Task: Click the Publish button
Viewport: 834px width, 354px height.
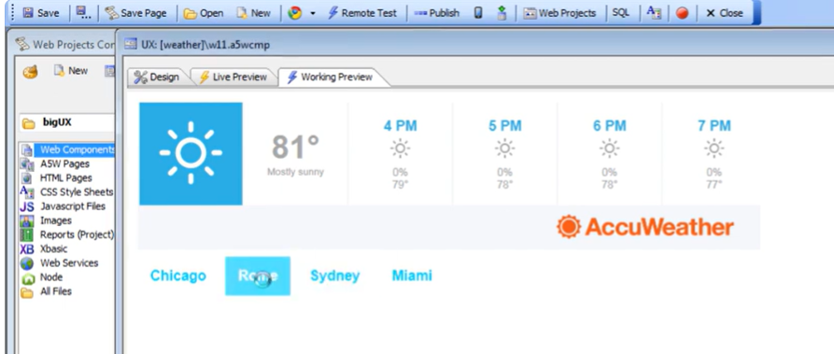Action: (437, 13)
